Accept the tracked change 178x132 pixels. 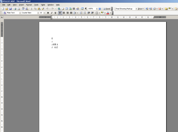[154, 9]
